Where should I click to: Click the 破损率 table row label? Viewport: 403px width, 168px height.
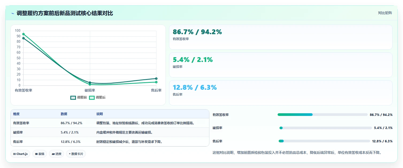(18, 132)
